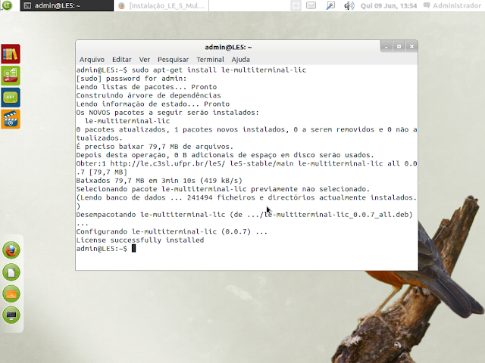Open the Ajuda menu
The image size is (485, 363).
pos(240,59)
